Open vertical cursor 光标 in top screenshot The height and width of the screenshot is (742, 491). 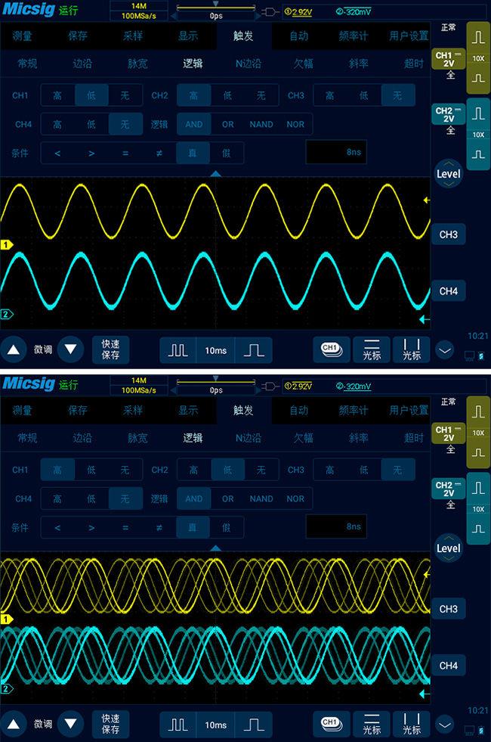411,349
